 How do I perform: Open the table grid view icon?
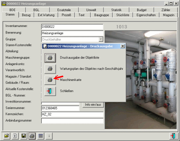tap(41, 136)
